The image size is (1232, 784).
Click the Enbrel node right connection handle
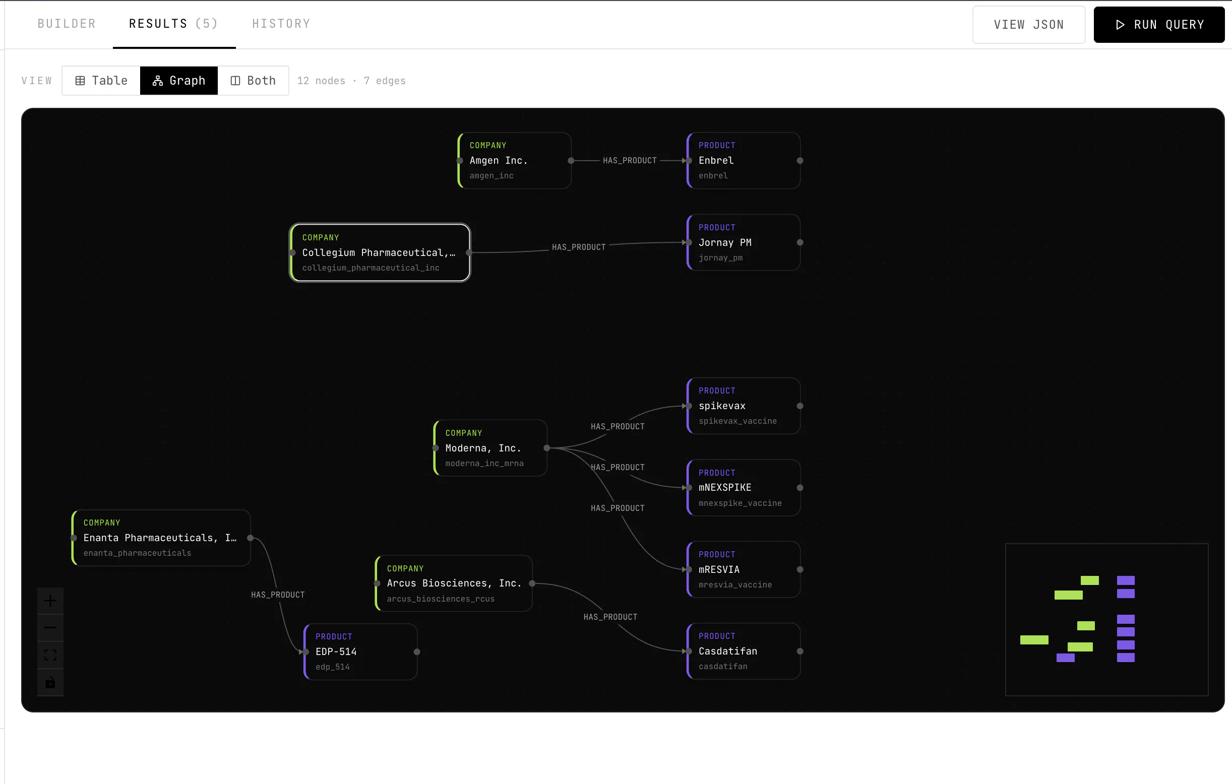coord(800,161)
